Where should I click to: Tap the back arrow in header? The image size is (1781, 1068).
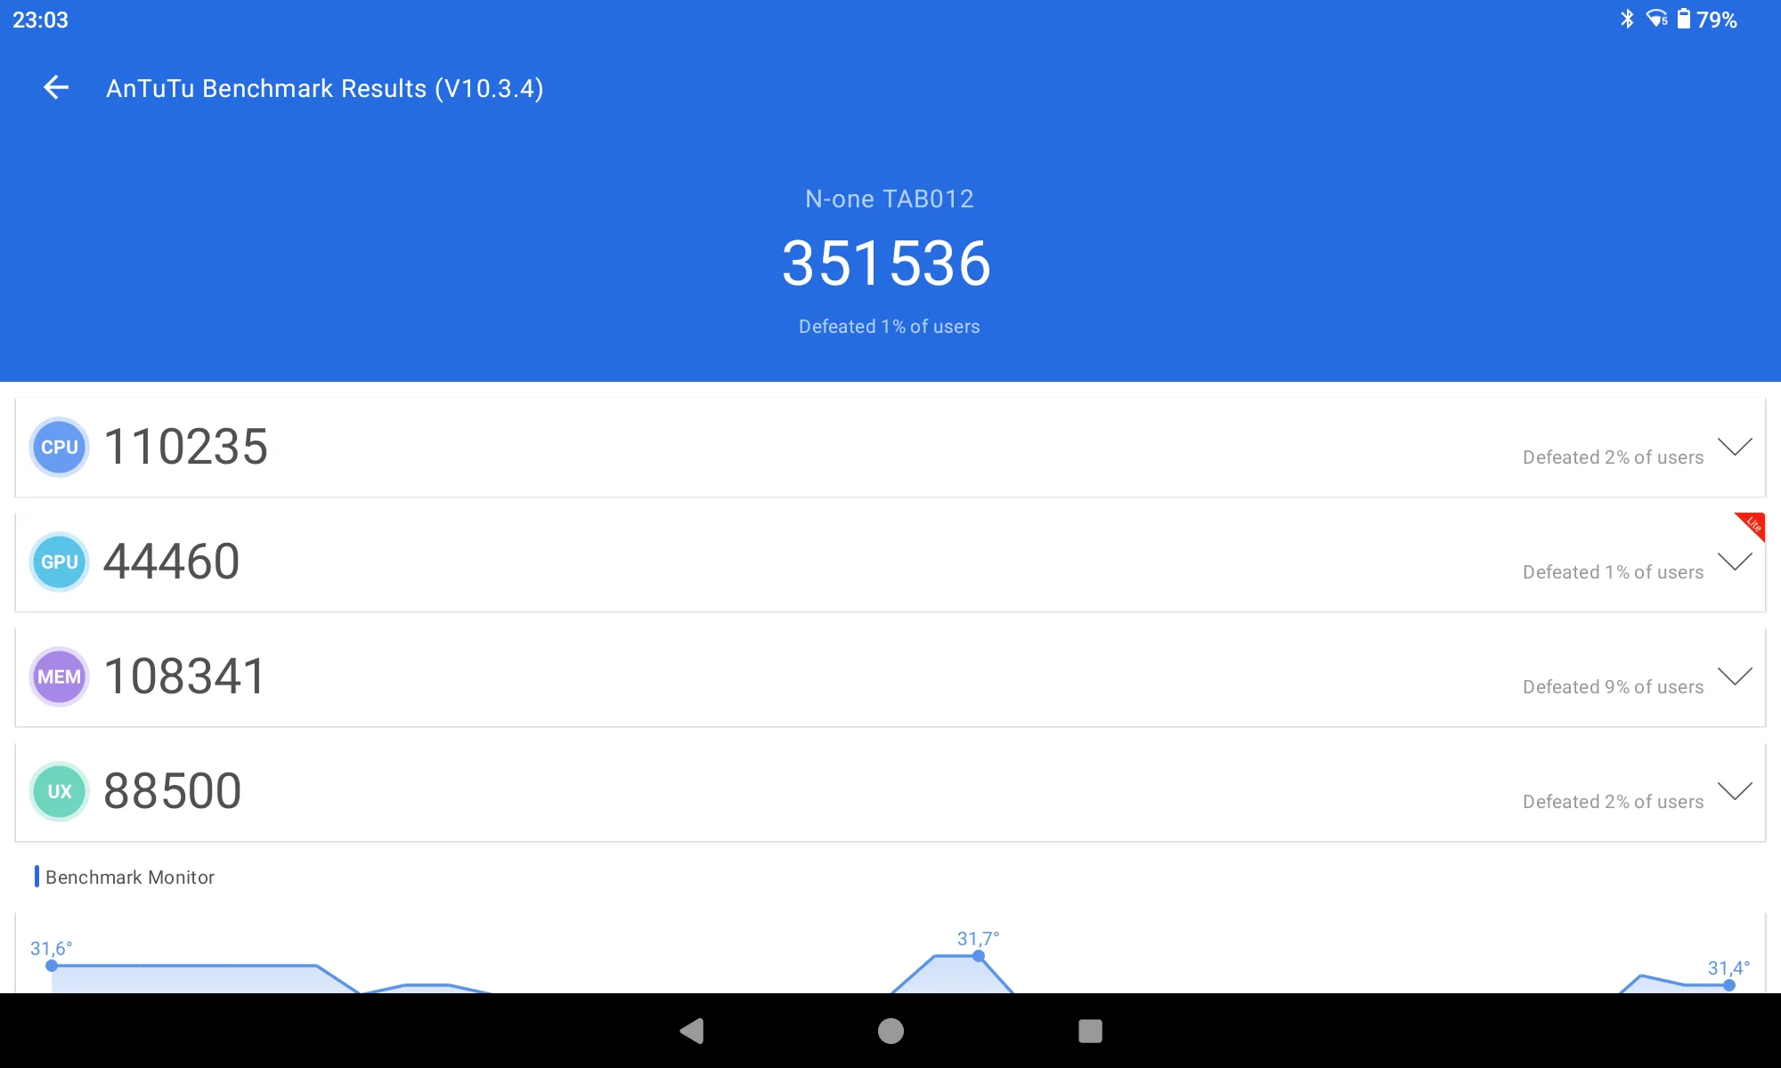tap(56, 87)
